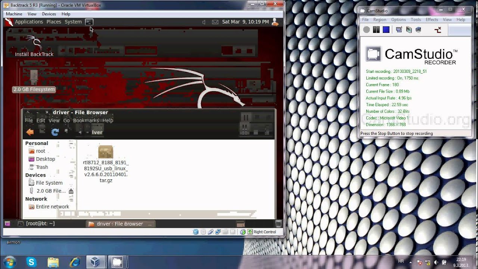Toggle video annotations icon in CamStudio toolbar
This screenshot has height=269, width=478.
(409, 30)
